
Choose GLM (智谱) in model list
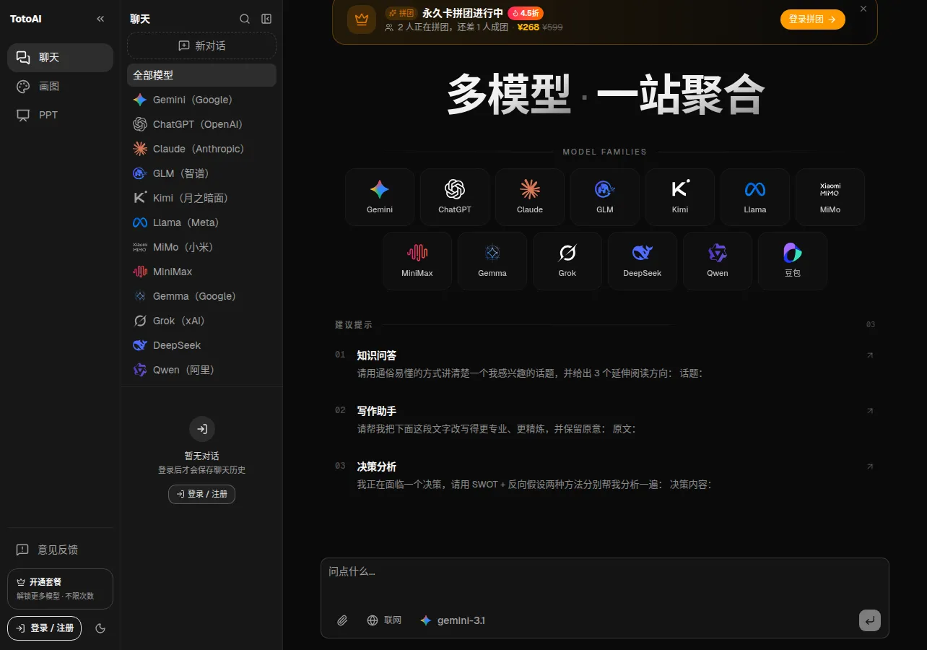pos(201,173)
